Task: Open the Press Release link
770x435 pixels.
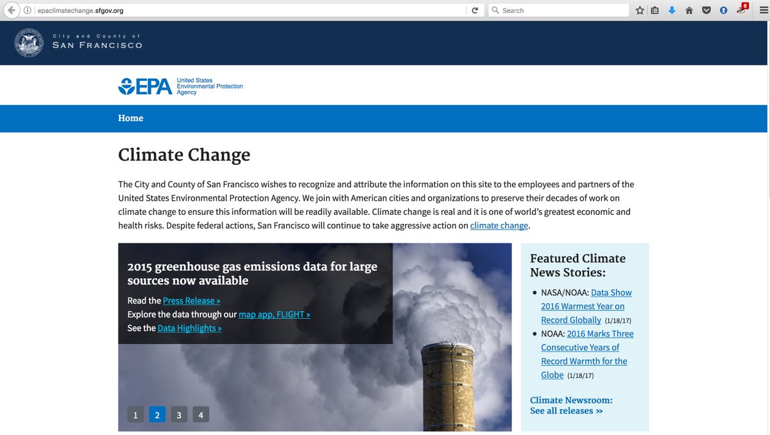Action: tap(191, 301)
